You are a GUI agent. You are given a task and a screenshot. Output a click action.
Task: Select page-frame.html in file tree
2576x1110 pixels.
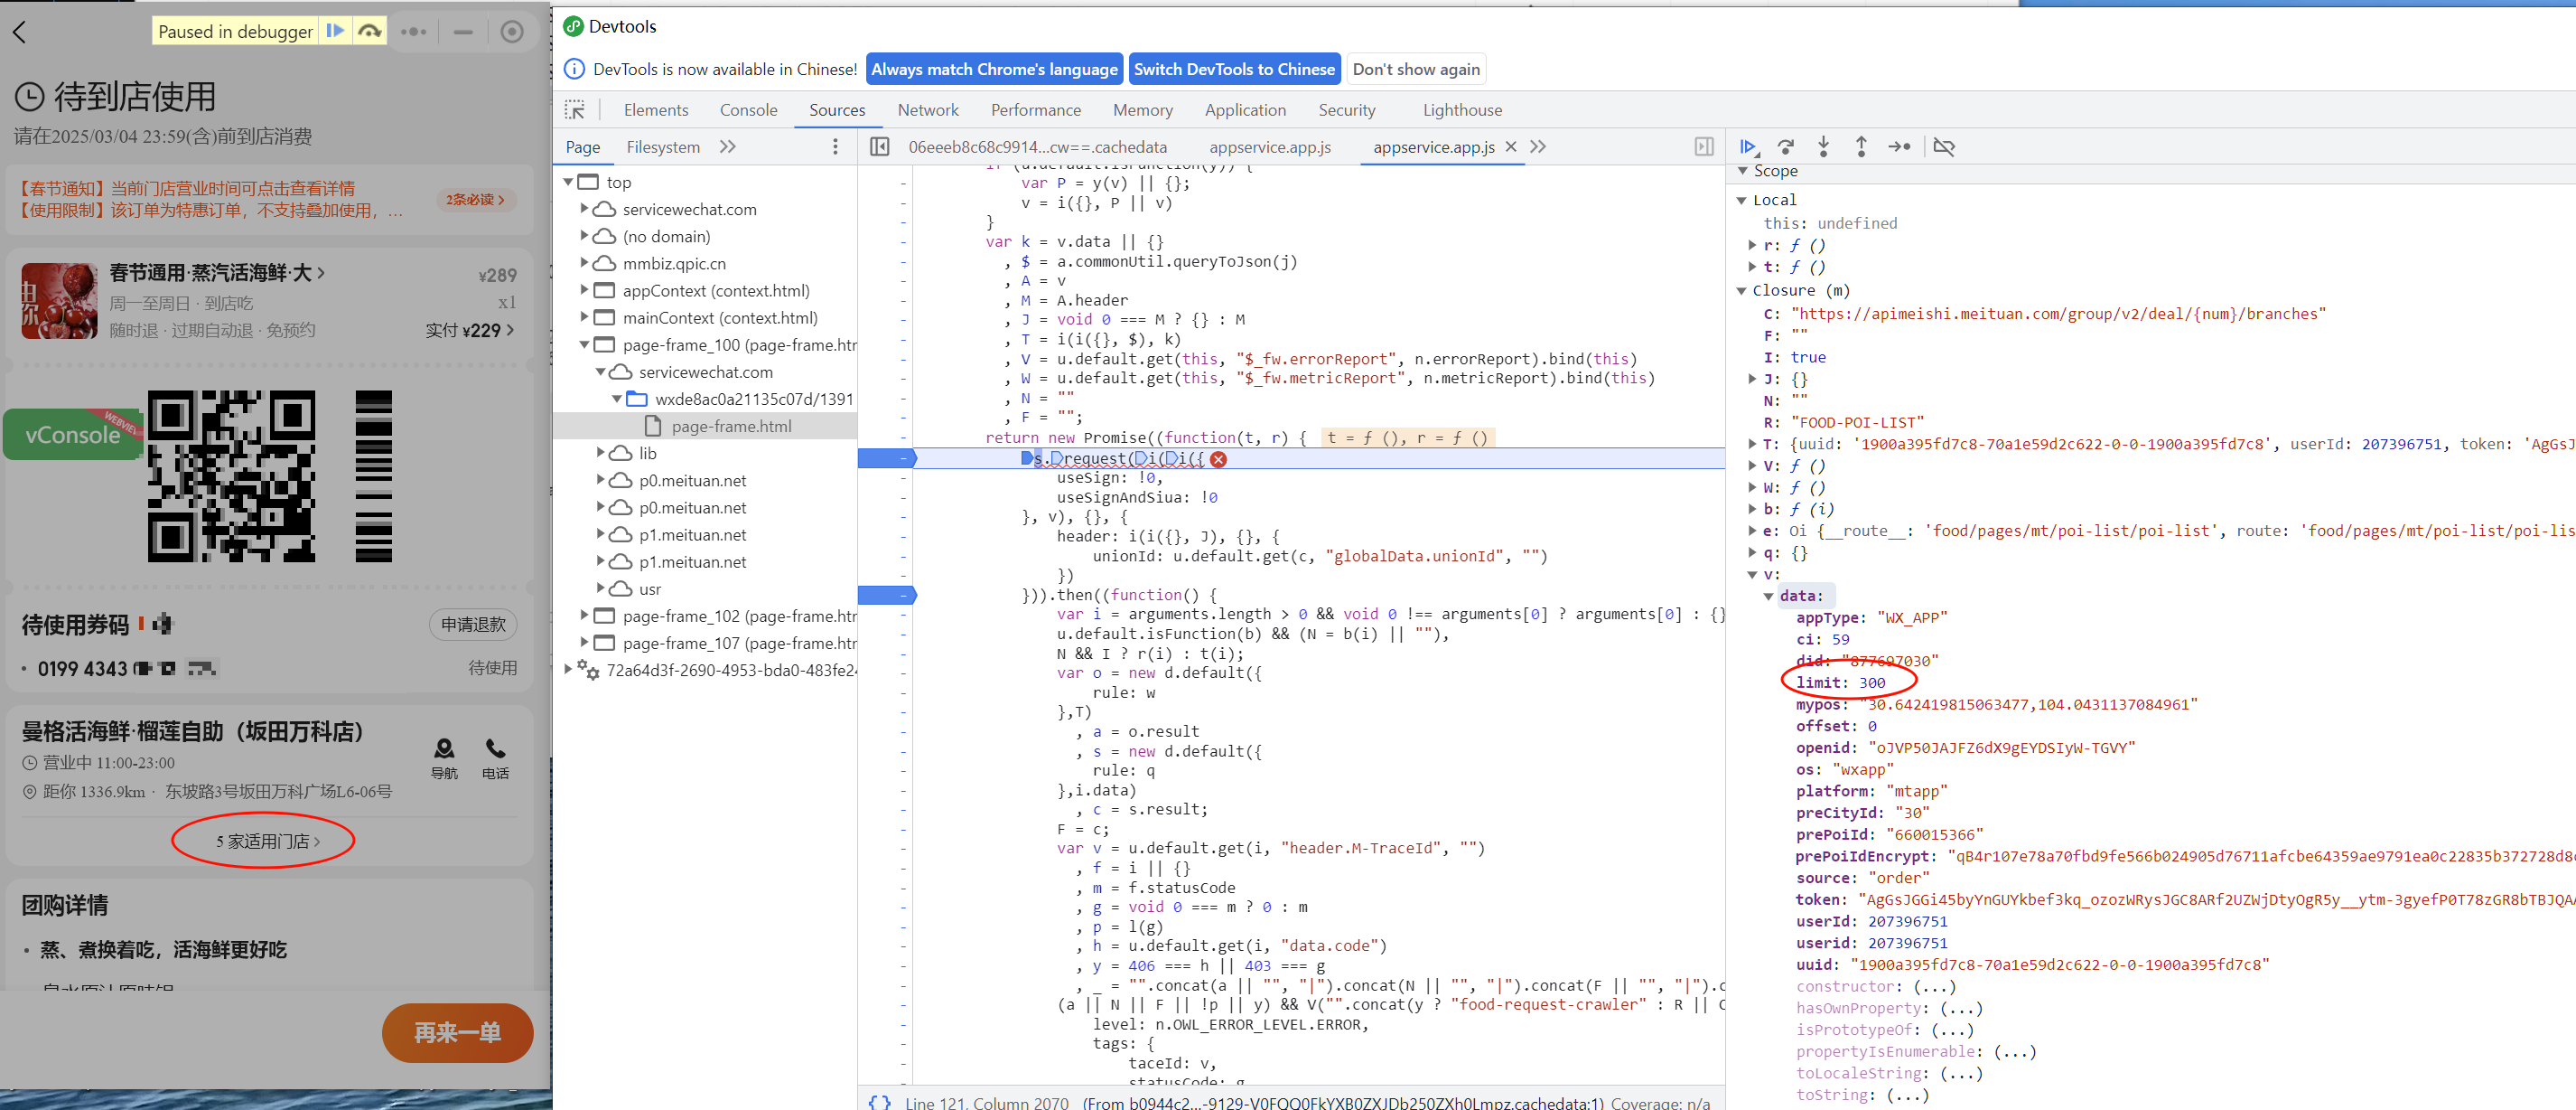click(730, 427)
